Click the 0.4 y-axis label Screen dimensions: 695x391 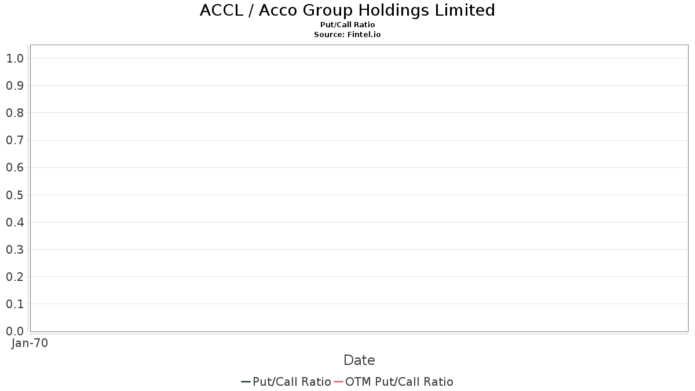click(x=14, y=222)
